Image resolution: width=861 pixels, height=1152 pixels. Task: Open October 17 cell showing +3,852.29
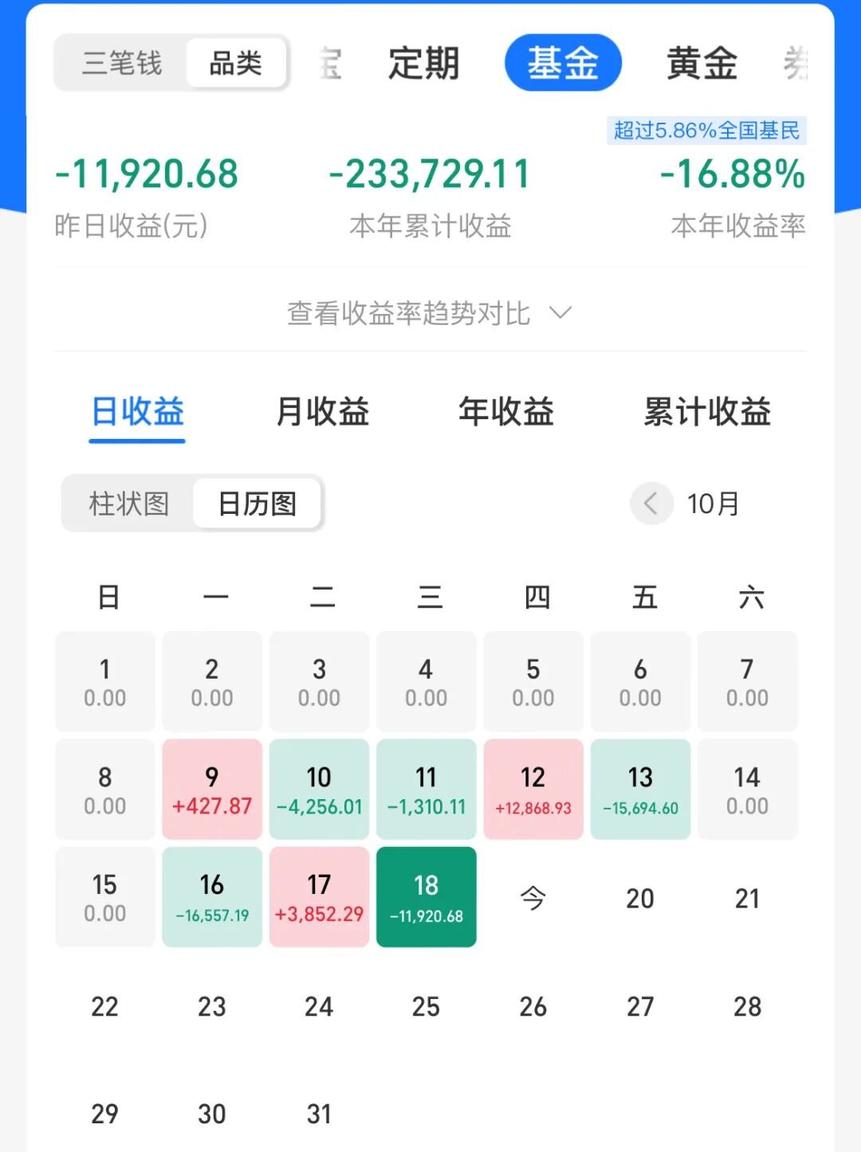[319, 897]
